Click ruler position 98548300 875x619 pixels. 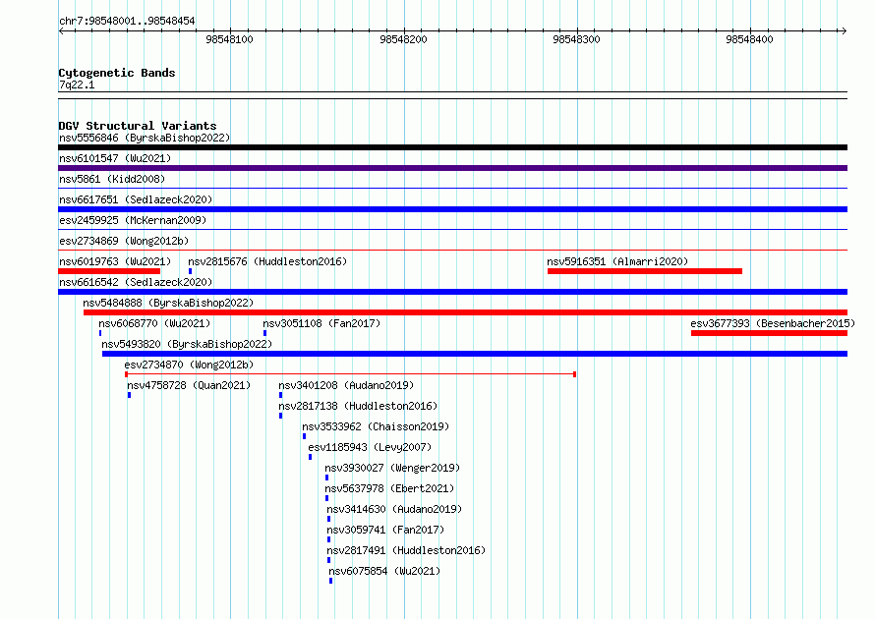pyautogui.click(x=576, y=39)
